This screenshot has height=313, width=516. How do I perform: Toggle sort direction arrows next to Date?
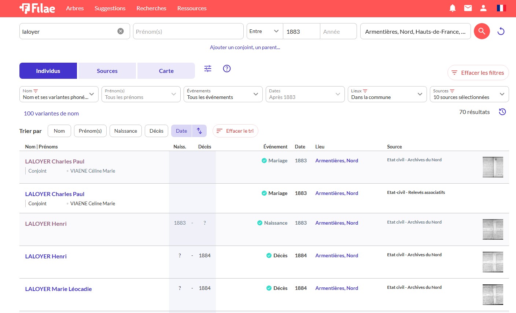[199, 131]
